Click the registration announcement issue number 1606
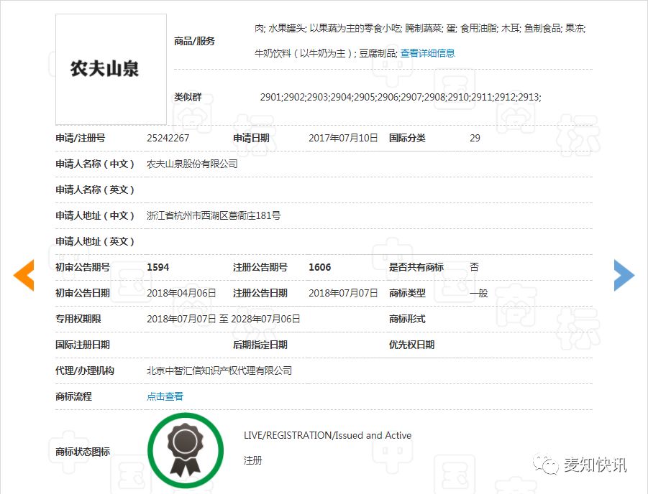This screenshot has width=648, height=494. [x=319, y=267]
